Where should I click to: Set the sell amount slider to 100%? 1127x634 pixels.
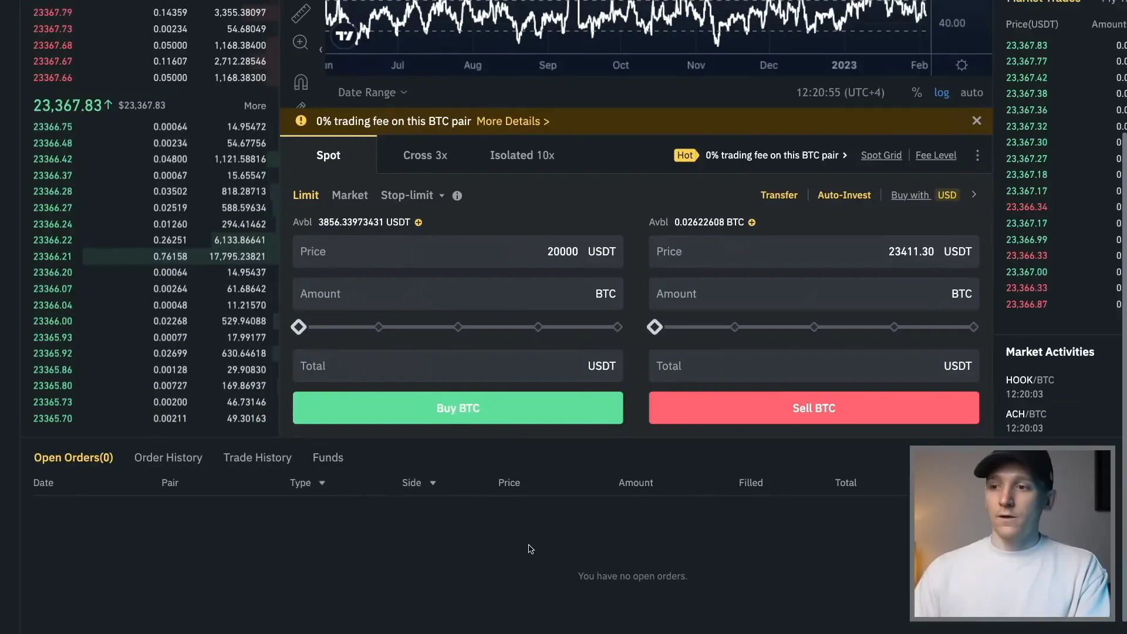coord(974,327)
